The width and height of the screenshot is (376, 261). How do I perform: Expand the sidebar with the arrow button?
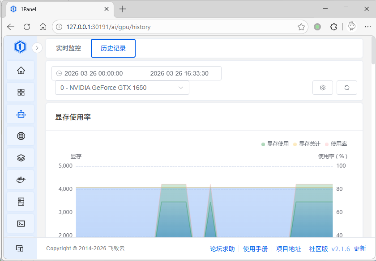point(37,47)
